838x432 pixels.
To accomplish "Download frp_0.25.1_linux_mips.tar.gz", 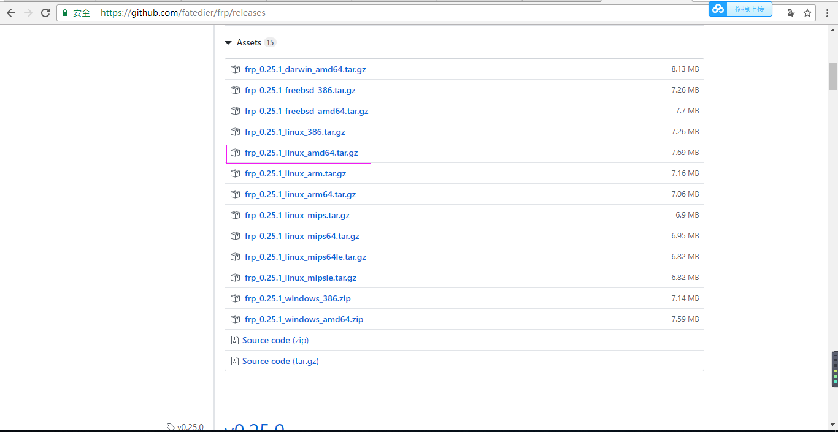I will (x=297, y=215).
